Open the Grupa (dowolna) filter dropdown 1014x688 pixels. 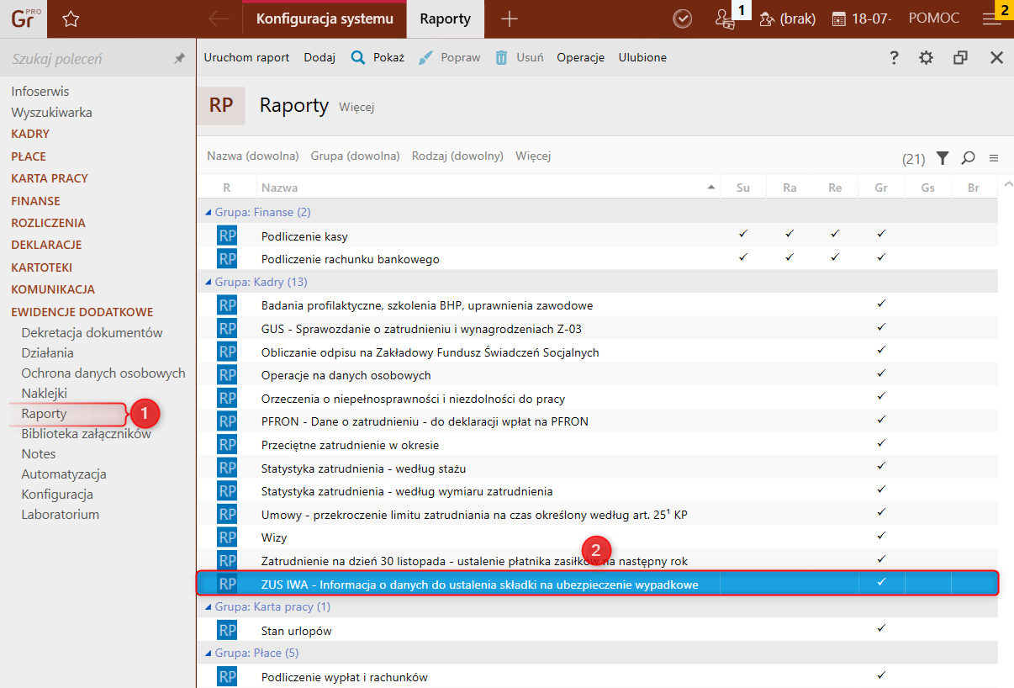coord(355,156)
